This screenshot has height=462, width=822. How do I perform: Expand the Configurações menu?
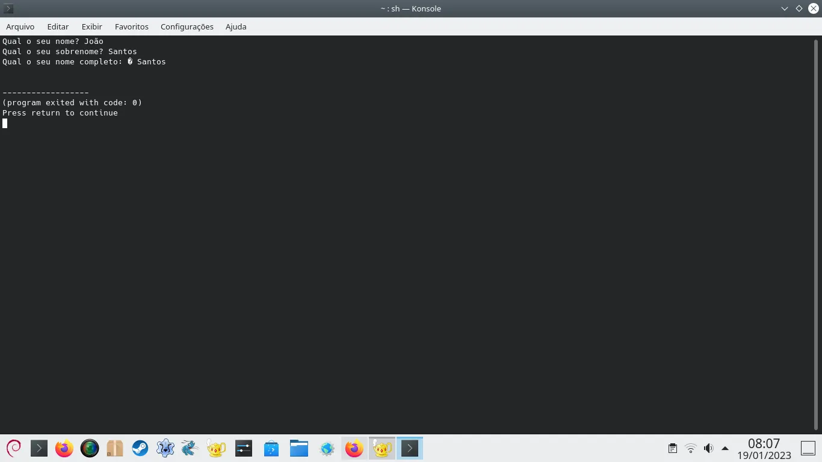[x=187, y=26]
